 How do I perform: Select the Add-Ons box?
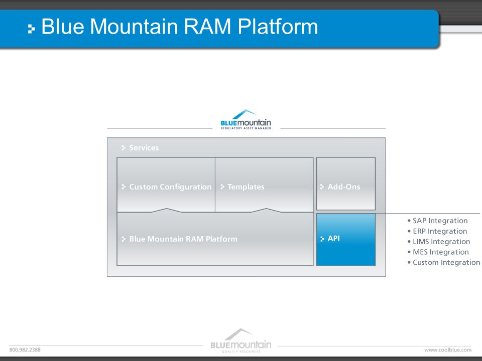point(346,184)
